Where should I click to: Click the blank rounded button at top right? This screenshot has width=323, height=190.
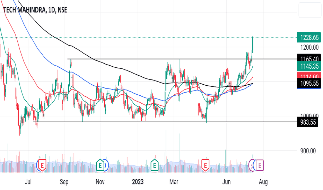pos(310,10)
